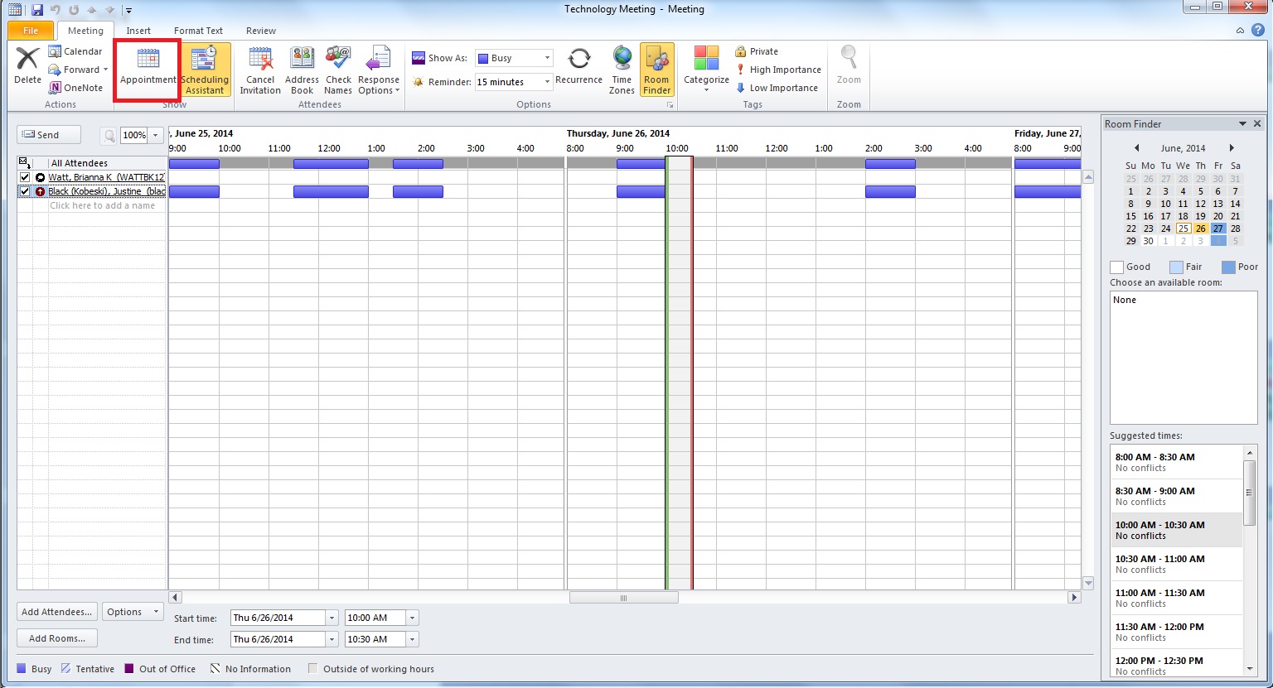Toggle All Attendees header checkbox icon
Image resolution: width=1273 pixels, height=688 pixels.
point(24,163)
